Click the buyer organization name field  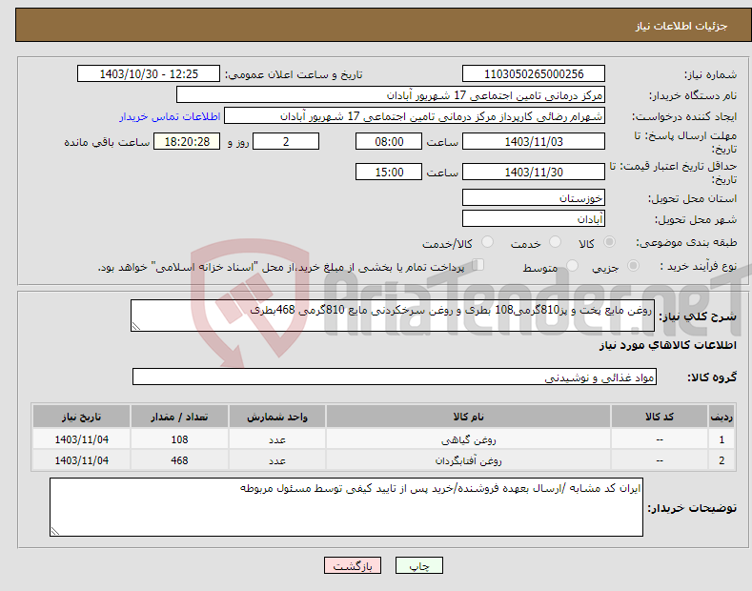tap(391, 95)
